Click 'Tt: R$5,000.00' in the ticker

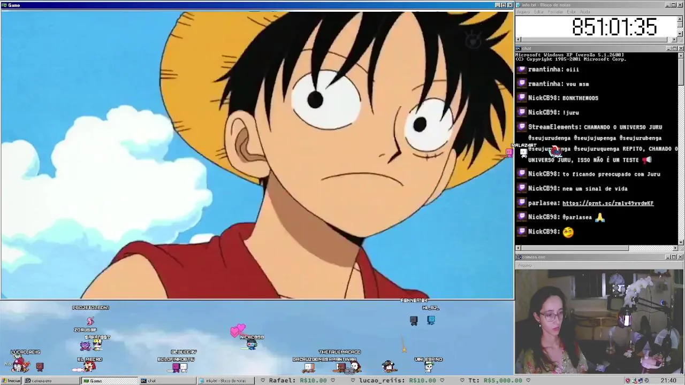point(495,380)
